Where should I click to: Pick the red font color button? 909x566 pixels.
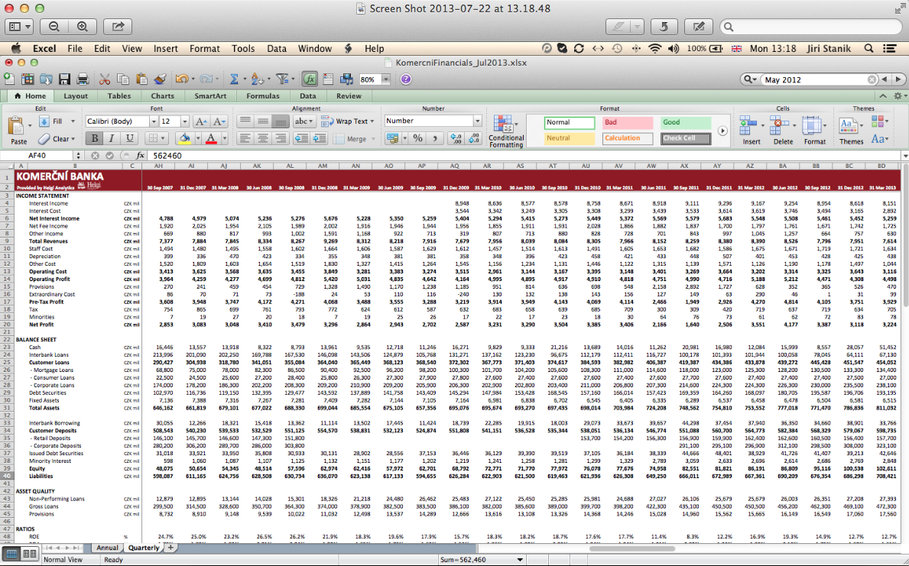tap(211, 138)
